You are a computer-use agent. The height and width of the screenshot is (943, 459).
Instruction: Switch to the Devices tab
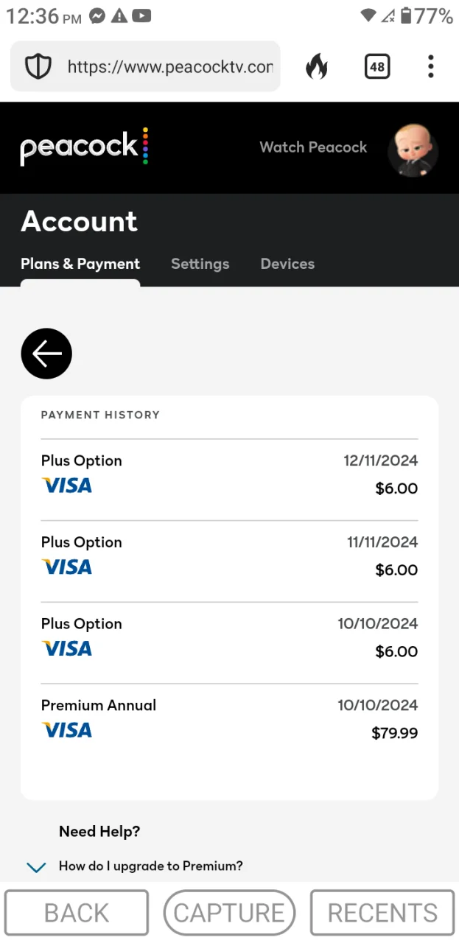tap(287, 264)
